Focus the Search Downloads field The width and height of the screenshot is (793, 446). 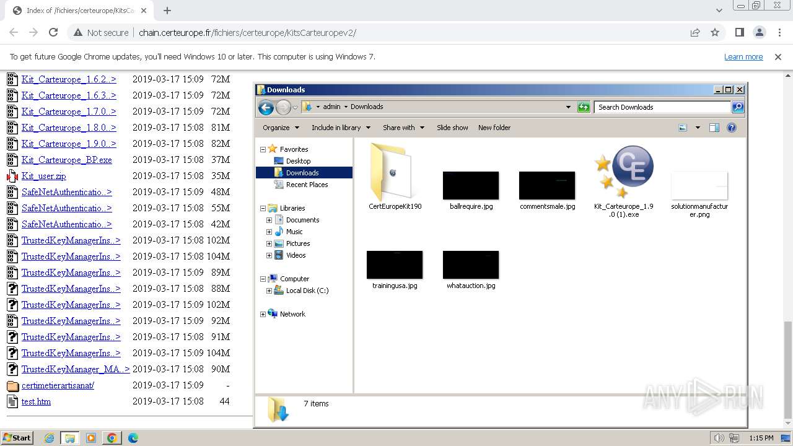click(662, 107)
